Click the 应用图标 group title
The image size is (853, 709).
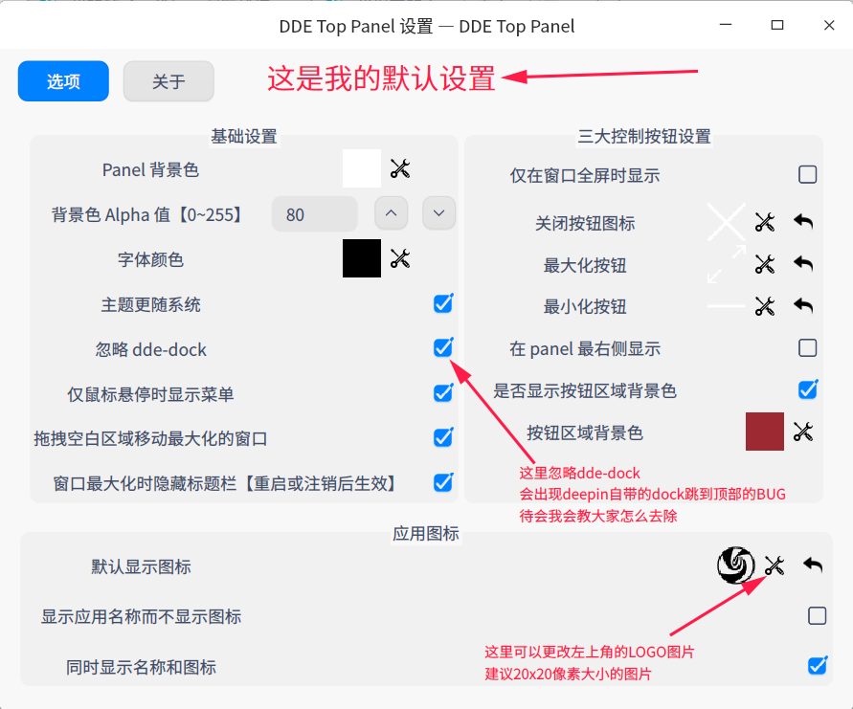426,533
